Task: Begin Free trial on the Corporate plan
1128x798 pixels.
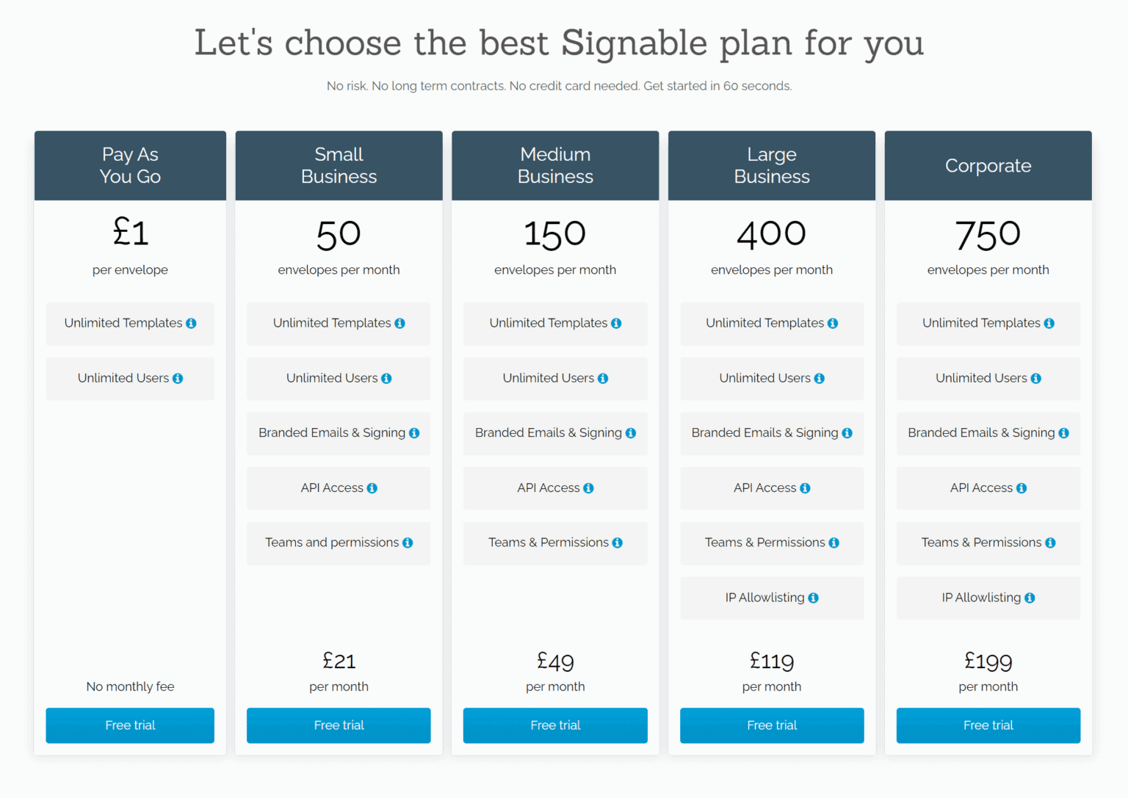Action: click(988, 725)
